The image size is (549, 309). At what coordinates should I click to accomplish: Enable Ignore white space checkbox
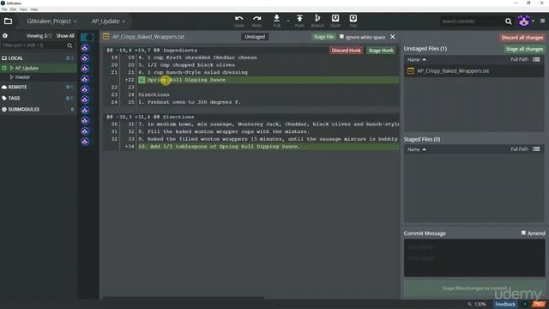pyautogui.click(x=341, y=36)
